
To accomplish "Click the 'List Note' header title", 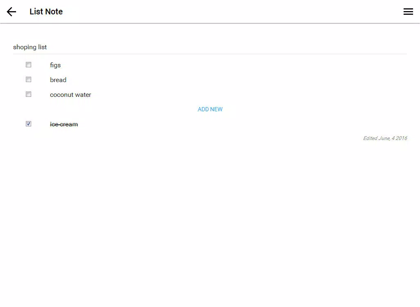I will [x=46, y=11].
